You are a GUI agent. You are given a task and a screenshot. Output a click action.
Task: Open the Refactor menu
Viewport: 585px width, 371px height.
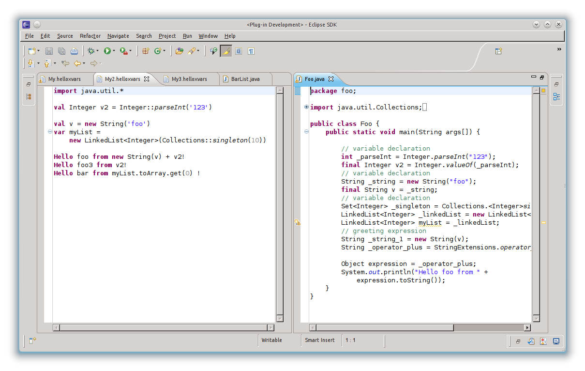click(90, 36)
